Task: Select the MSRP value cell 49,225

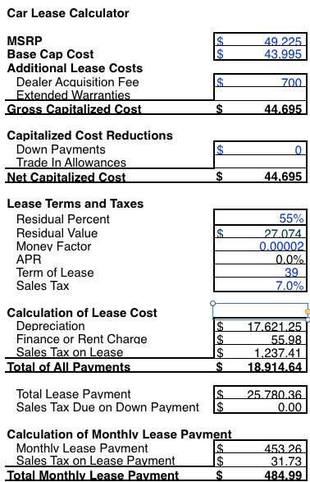Action: click(x=260, y=39)
